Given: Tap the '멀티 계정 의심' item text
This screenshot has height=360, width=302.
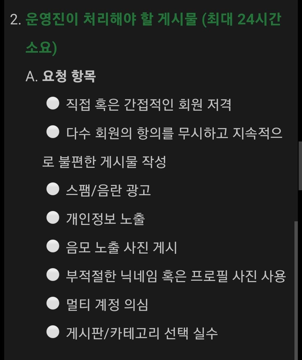Looking at the screenshot, I should pyautogui.click(x=107, y=305).
